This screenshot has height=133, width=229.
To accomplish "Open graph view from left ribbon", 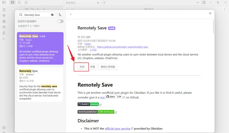I will pyautogui.click(x=4, y=16).
